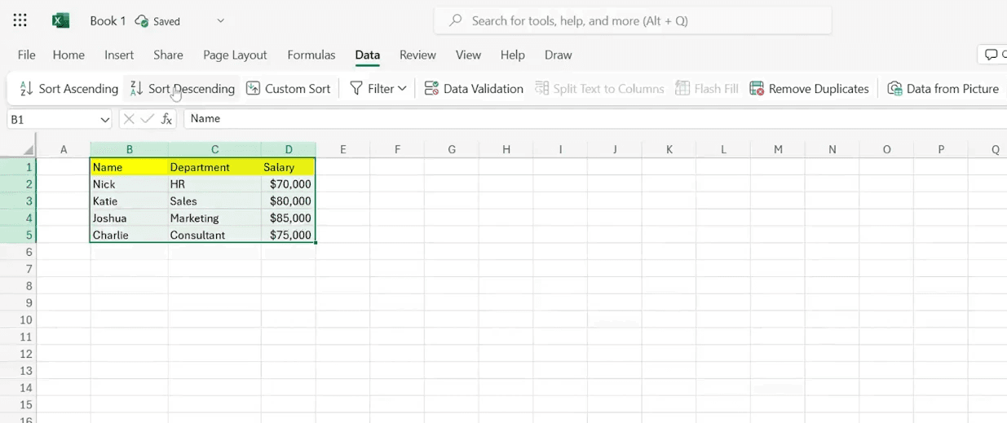The image size is (1007, 423).
Task: Select the Sales department cell
Action: pos(214,201)
